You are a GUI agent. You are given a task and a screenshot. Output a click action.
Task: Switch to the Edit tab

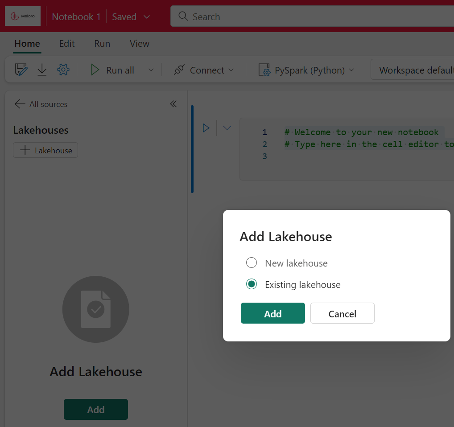pos(67,44)
